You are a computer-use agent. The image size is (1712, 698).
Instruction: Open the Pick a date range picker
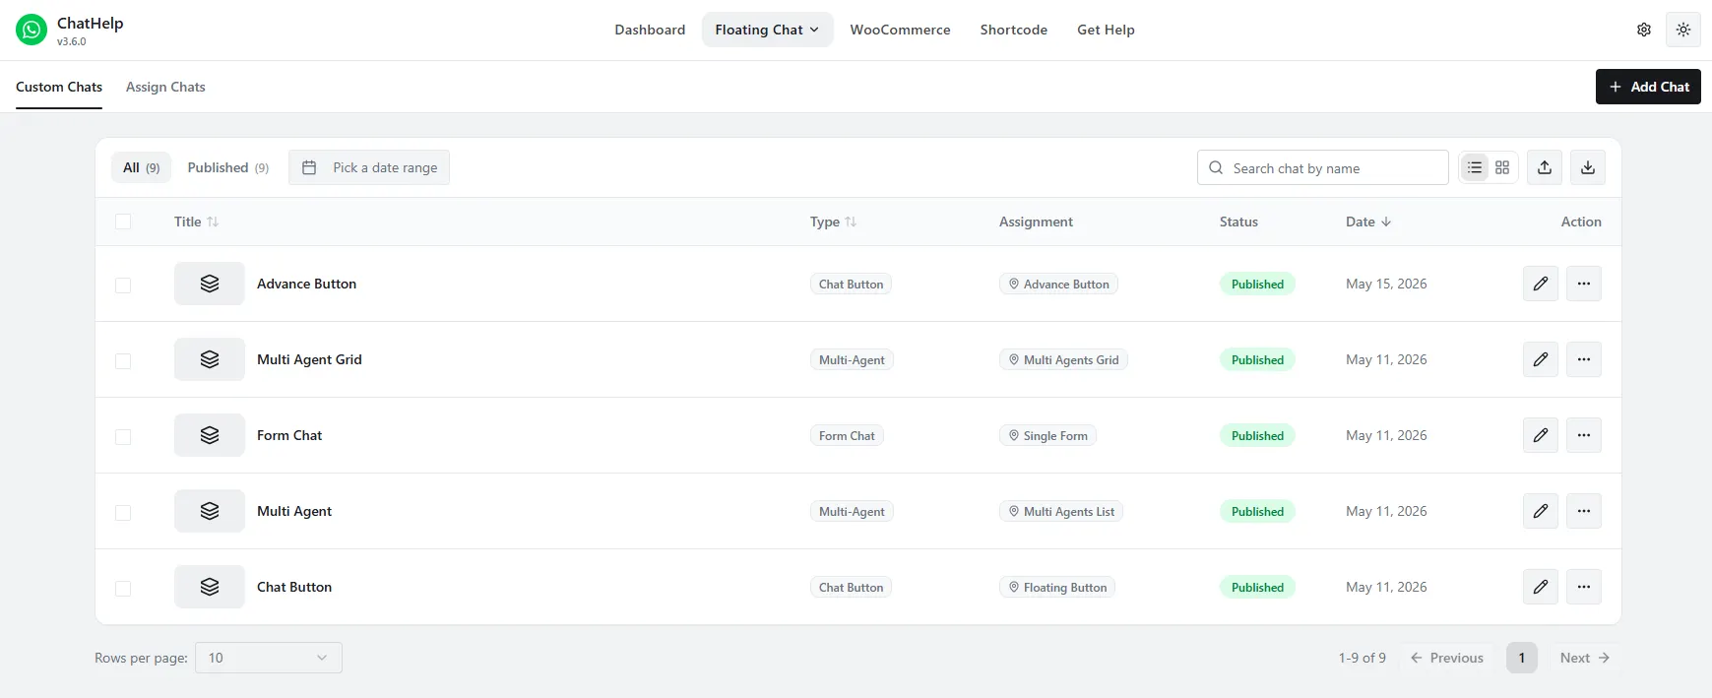coord(369,167)
